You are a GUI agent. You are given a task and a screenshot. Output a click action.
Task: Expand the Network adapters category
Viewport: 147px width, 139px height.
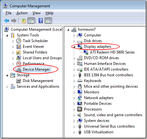[x=74, y=98]
